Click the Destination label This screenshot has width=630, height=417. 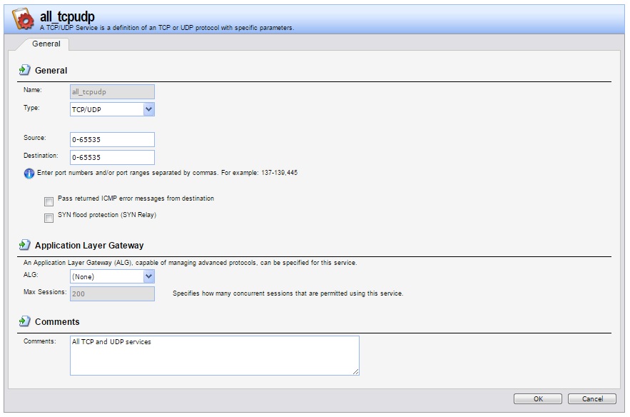[x=41, y=155]
